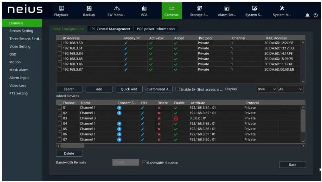322x182 pixels.
Task: Click the Bandwidth Remain field
Action: click(x=126, y=163)
